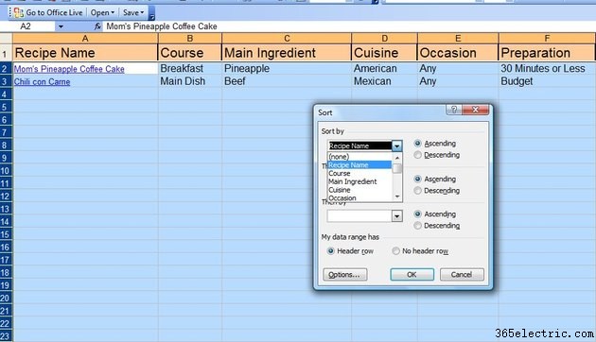
Task: Select the Beef cell
Action: click(287, 81)
